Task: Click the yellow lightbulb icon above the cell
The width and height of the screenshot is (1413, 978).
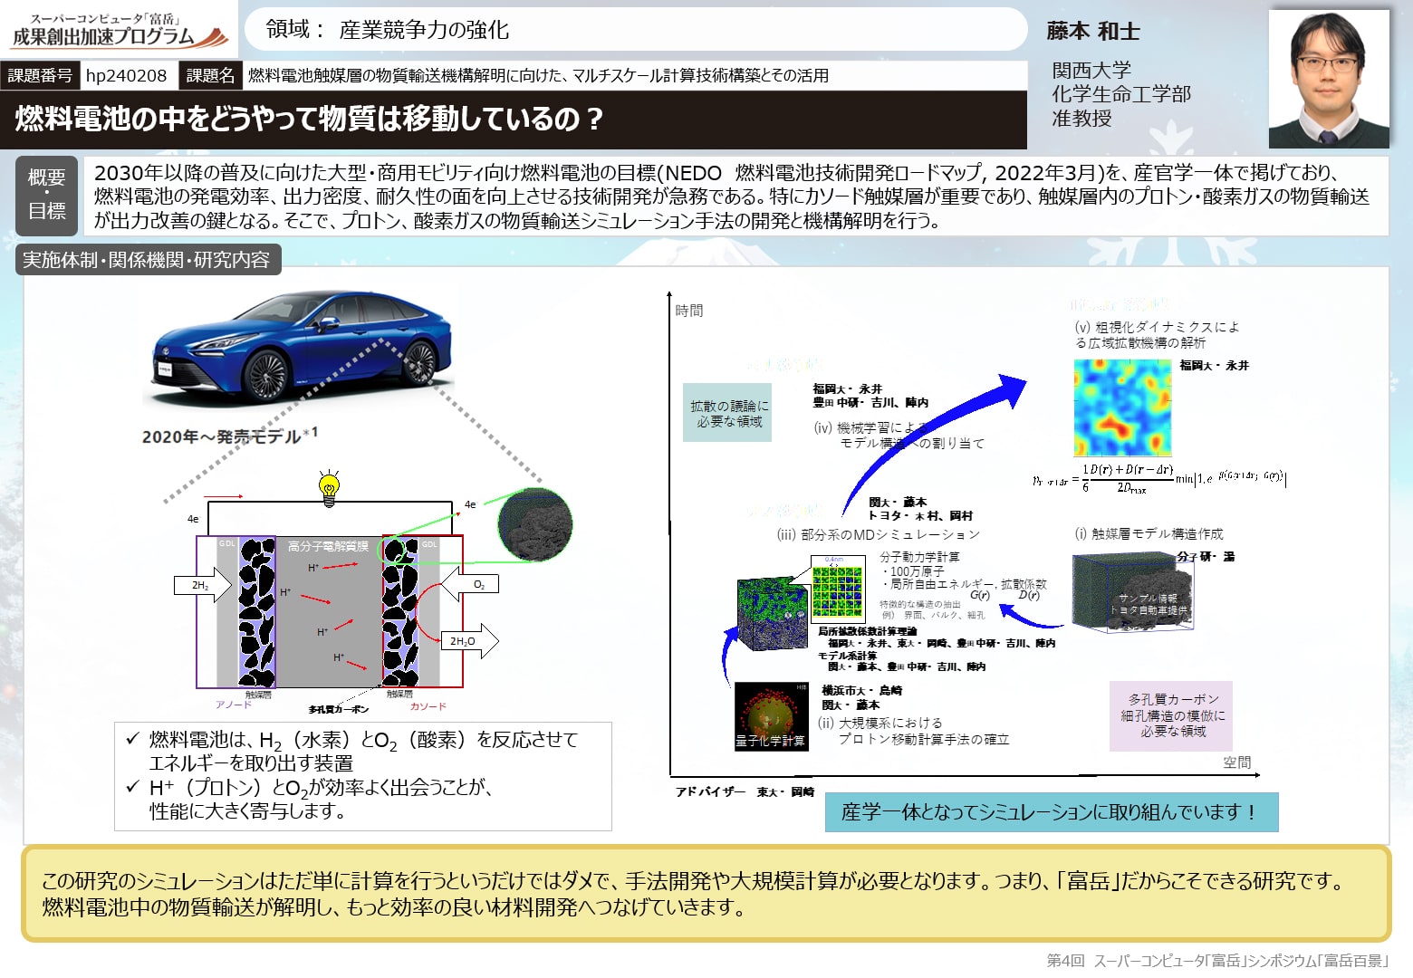Action: pyautogui.click(x=330, y=487)
